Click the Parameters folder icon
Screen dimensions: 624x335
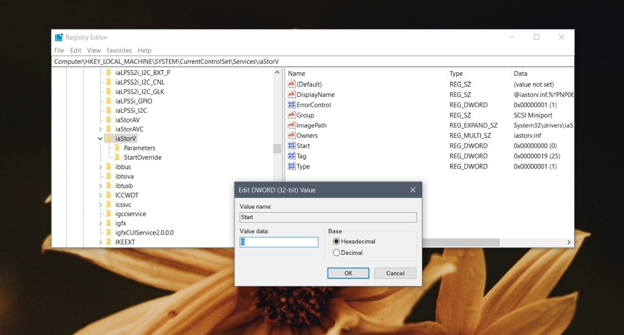pyautogui.click(x=118, y=148)
